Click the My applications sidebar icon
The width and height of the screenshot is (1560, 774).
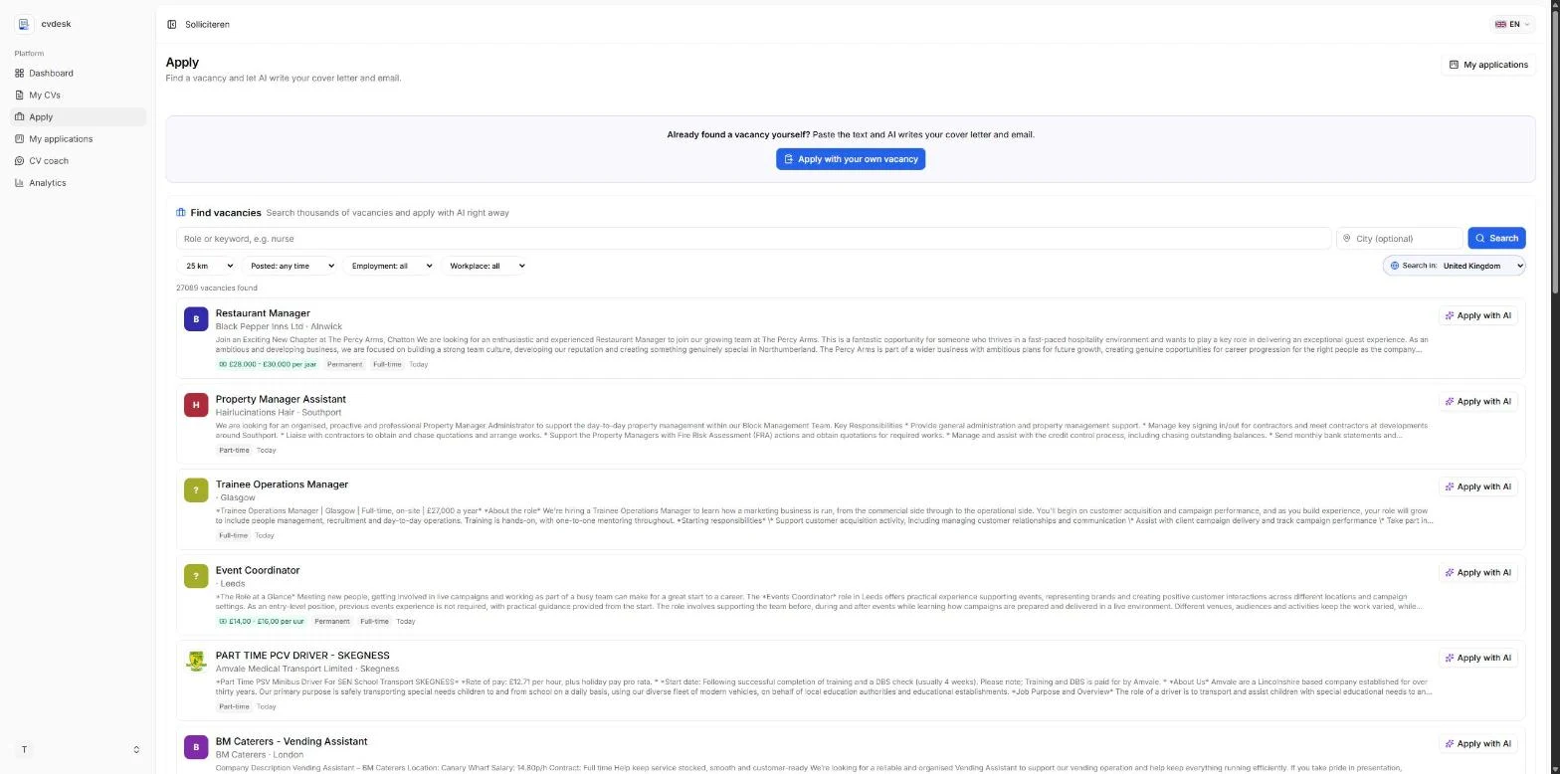(20, 139)
